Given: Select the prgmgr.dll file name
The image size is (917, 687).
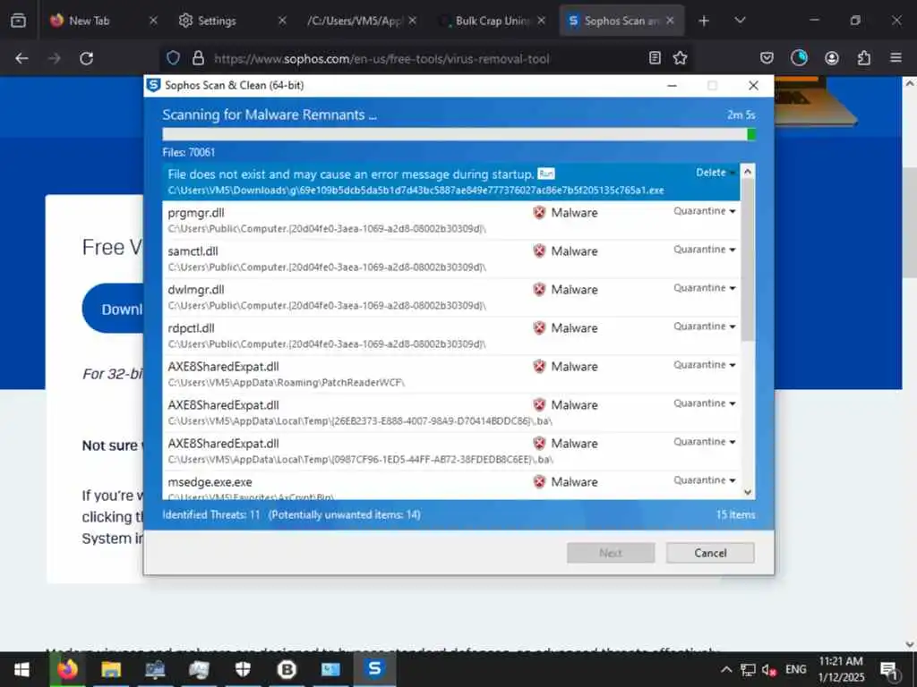Looking at the screenshot, I should (x=196, y=213).
